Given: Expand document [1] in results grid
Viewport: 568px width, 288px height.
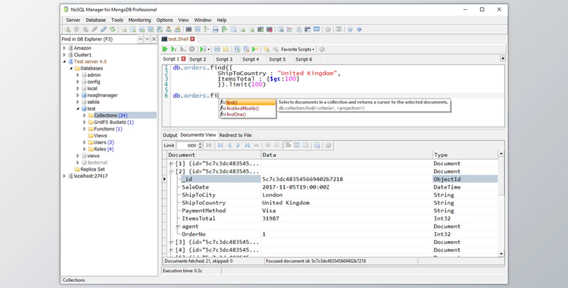Looking at the screenshot, I should coord(171,164).
